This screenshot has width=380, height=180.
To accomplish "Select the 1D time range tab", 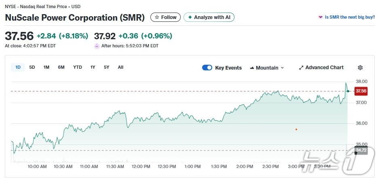I will click(x=18, y=67).
